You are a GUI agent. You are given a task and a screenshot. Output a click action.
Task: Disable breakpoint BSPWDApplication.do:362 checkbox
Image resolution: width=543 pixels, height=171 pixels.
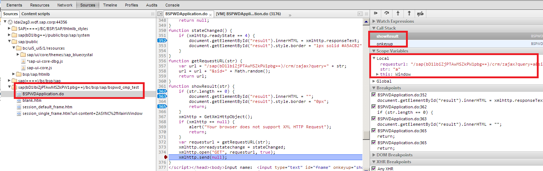[374, 107]
